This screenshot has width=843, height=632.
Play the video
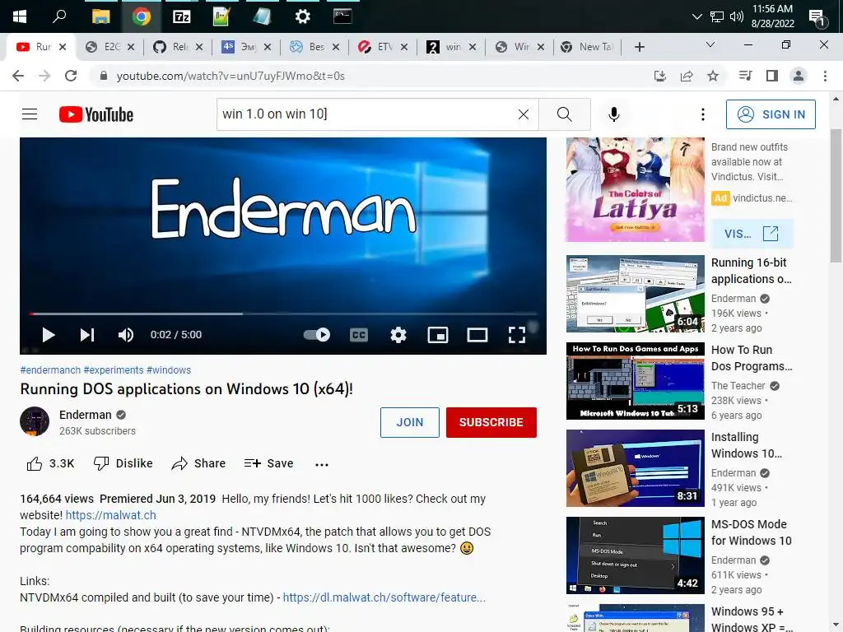[x=49, y=335]
